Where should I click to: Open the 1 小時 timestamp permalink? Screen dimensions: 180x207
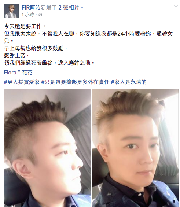(x=28, y=15)
